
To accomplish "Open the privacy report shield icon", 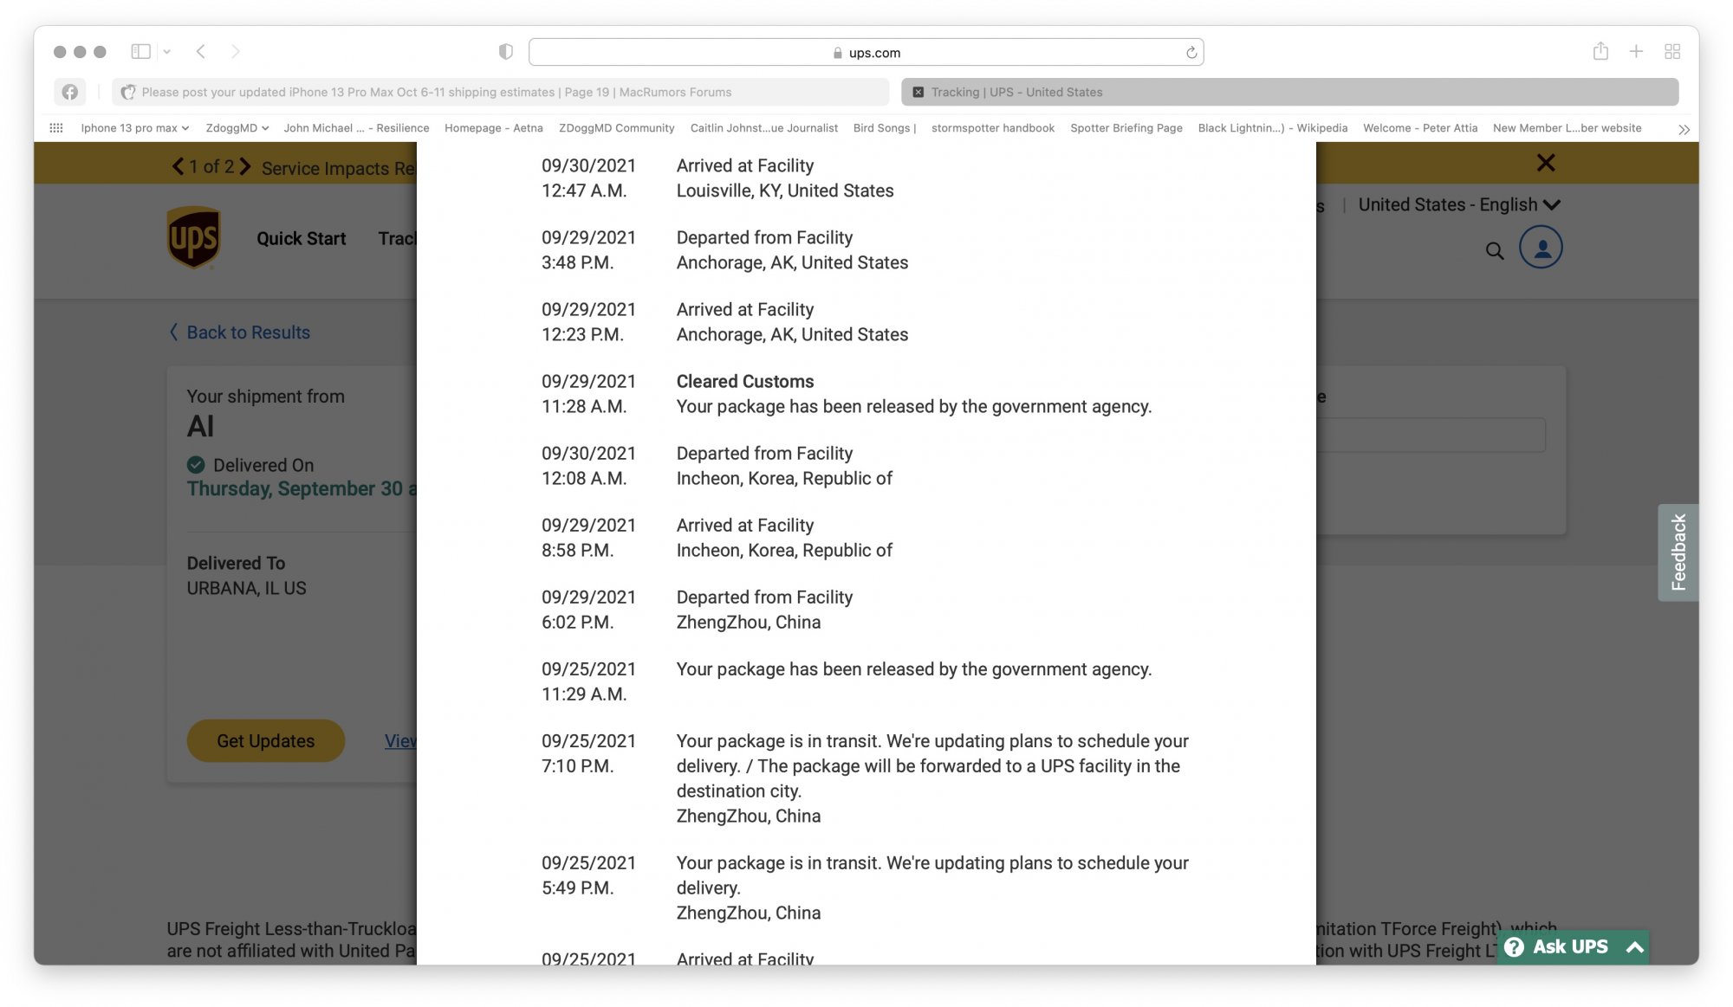I will [506, 52].
